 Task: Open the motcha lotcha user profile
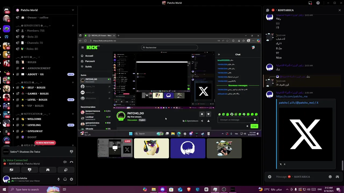click(21, 179)
